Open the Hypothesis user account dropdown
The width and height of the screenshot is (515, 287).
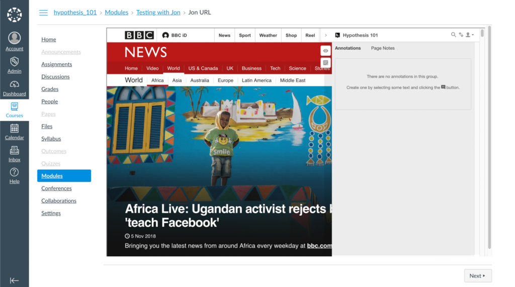tap(470, 35)
